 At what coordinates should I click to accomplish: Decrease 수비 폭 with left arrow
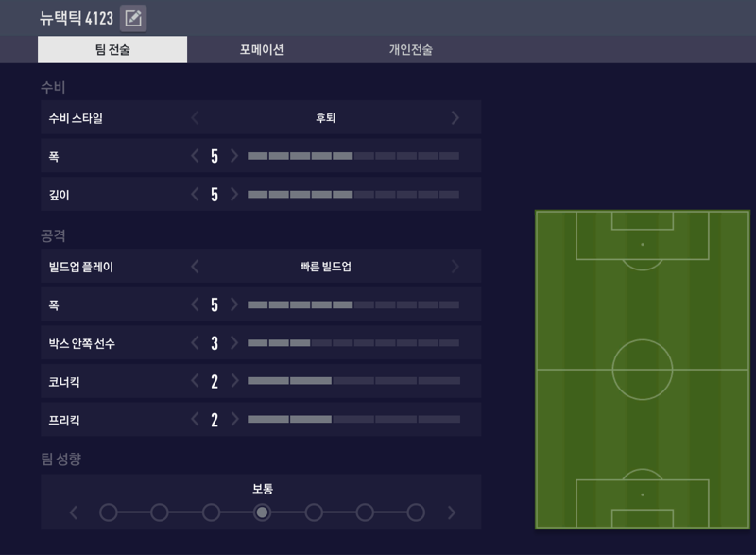click(196, 156)
